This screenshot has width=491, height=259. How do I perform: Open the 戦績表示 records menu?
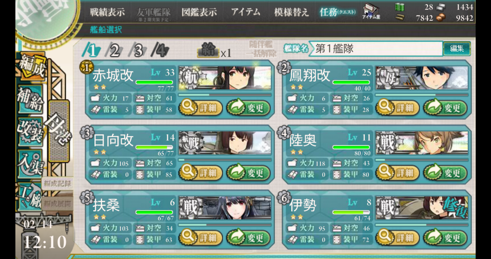tap(107, 12)
